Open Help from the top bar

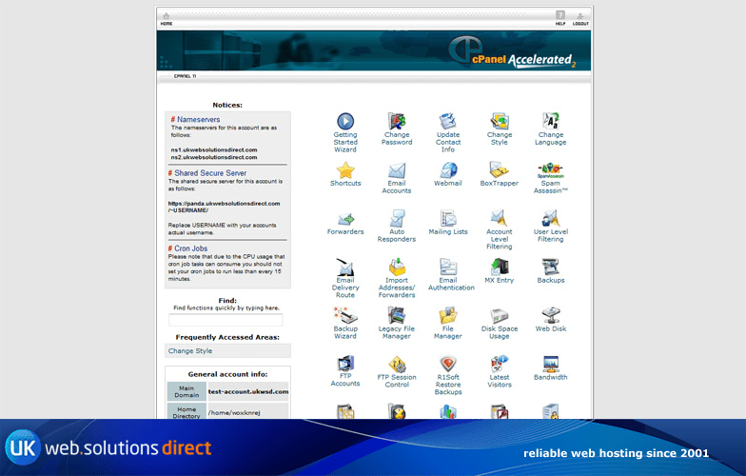pos(560,18)
